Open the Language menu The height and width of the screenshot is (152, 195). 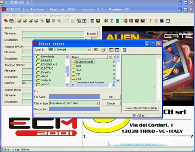pos(56,15)
